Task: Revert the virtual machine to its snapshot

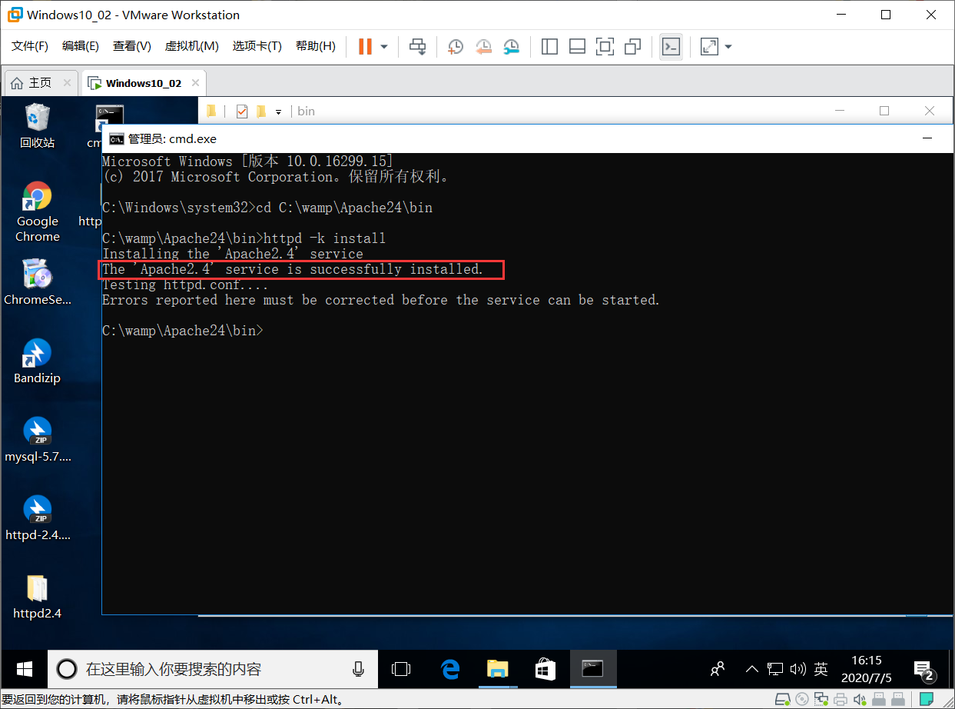Action: pos(483,46)
